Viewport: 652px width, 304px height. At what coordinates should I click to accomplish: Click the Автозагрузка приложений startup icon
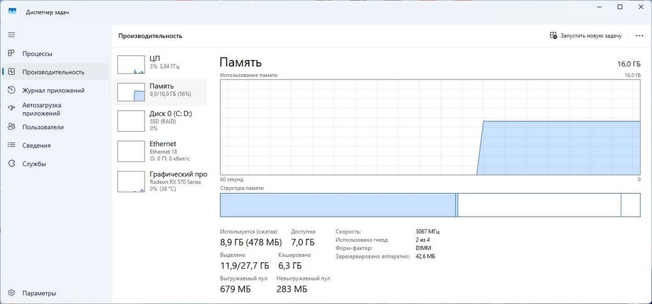pyautogui.click(x=12, y=108)
